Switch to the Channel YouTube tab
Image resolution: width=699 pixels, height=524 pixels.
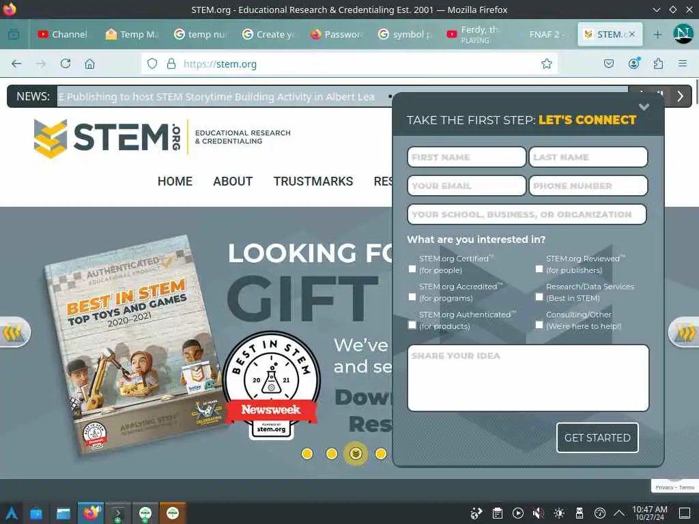[x=62, y=34]
